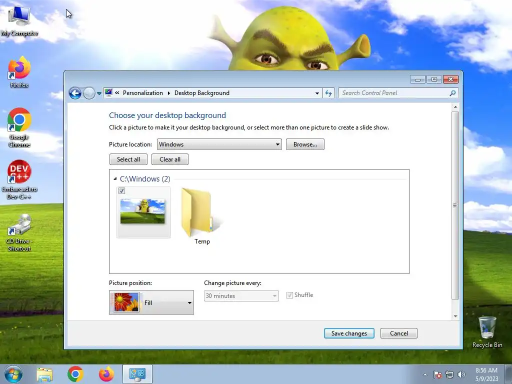The height and width of the screenshot is (384, 512).
Task: Open the volume speaker icon
Action: point(461,374)
